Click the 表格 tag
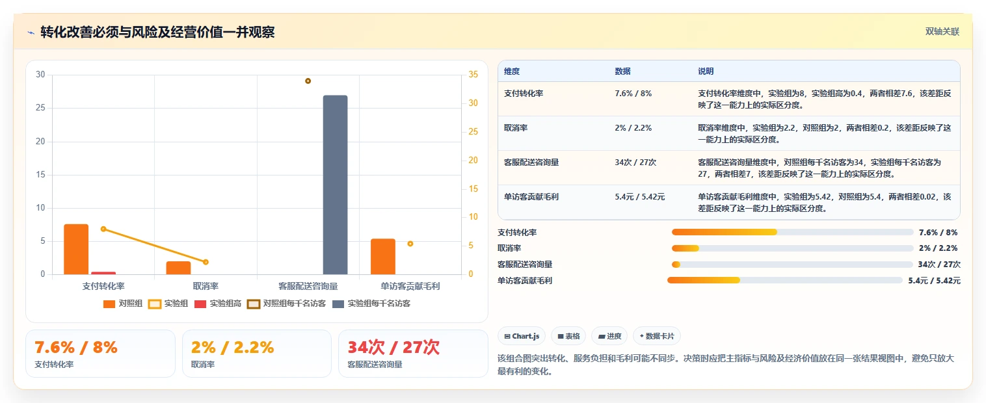Viewport: 986px width, 403px height. (x=568, y=336)
